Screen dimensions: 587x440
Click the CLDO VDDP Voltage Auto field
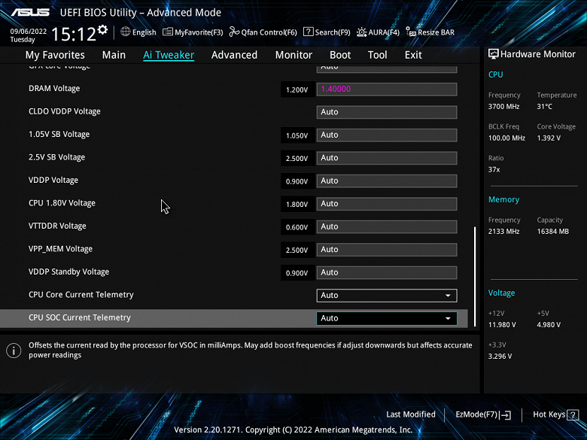point(387,112)
